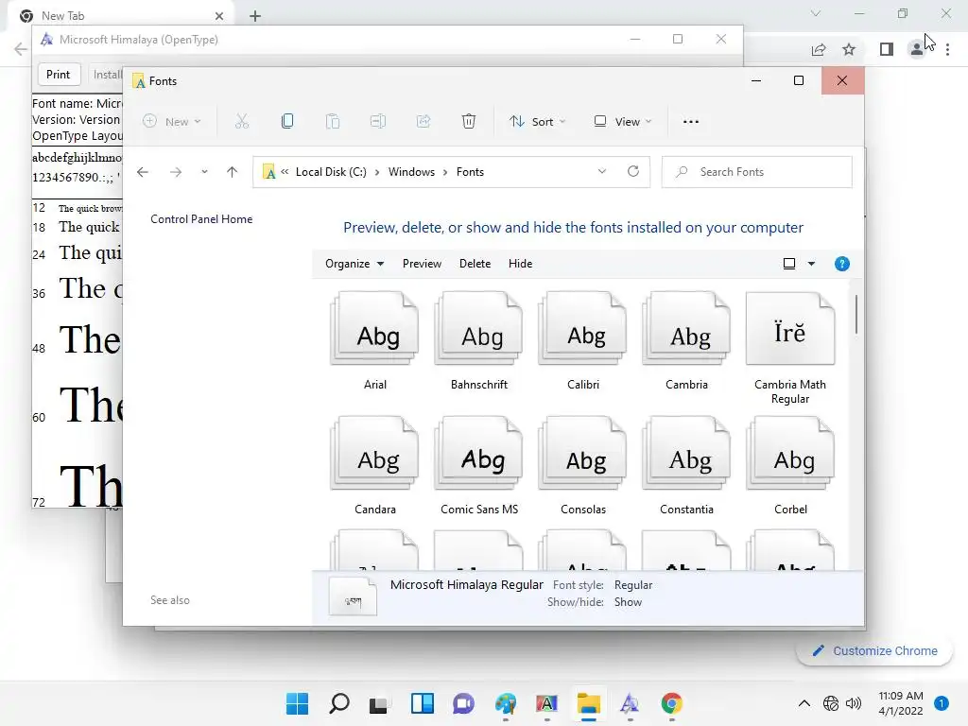
Task: Open the taskbar clock showing 11:09 AM
Action: tap(901, 703)
